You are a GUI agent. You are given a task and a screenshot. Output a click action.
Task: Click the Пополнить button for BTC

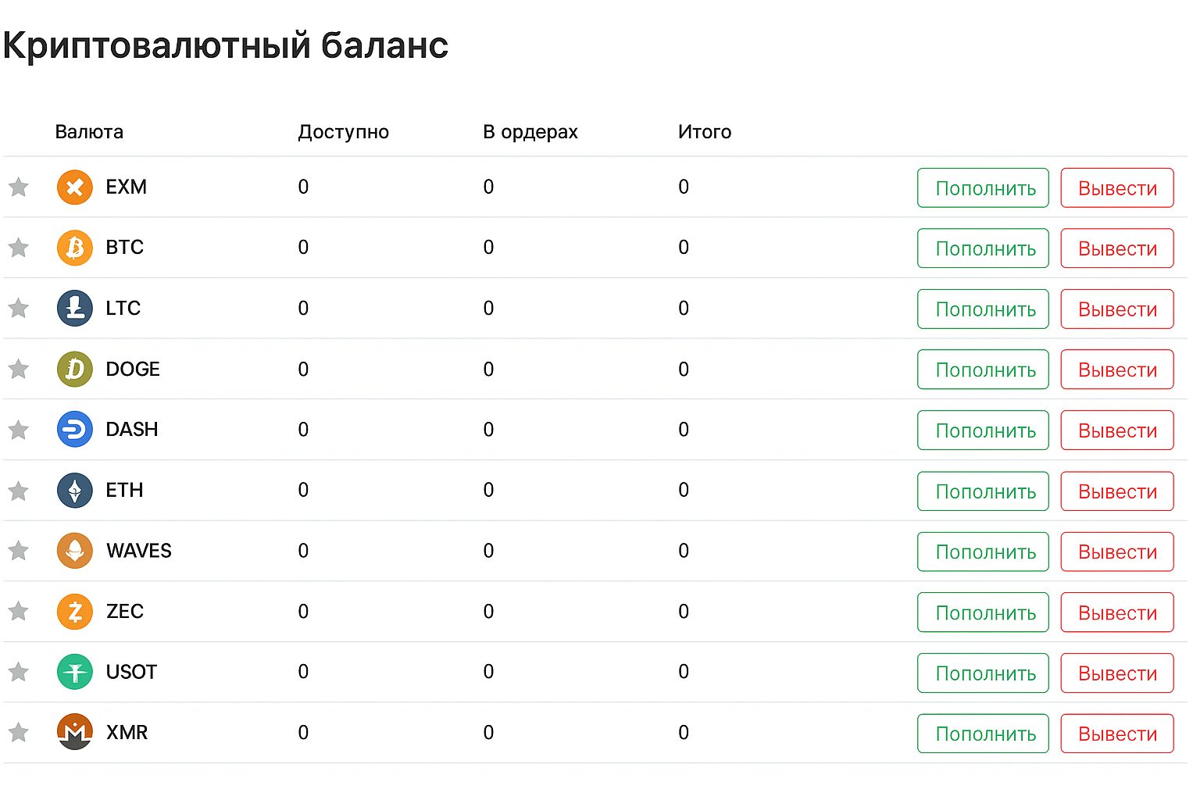pyautogui.click(x=982, y=248)
